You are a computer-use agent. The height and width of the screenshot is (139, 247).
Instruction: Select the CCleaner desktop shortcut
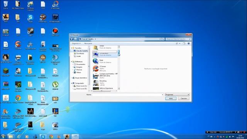pos(18,46)
